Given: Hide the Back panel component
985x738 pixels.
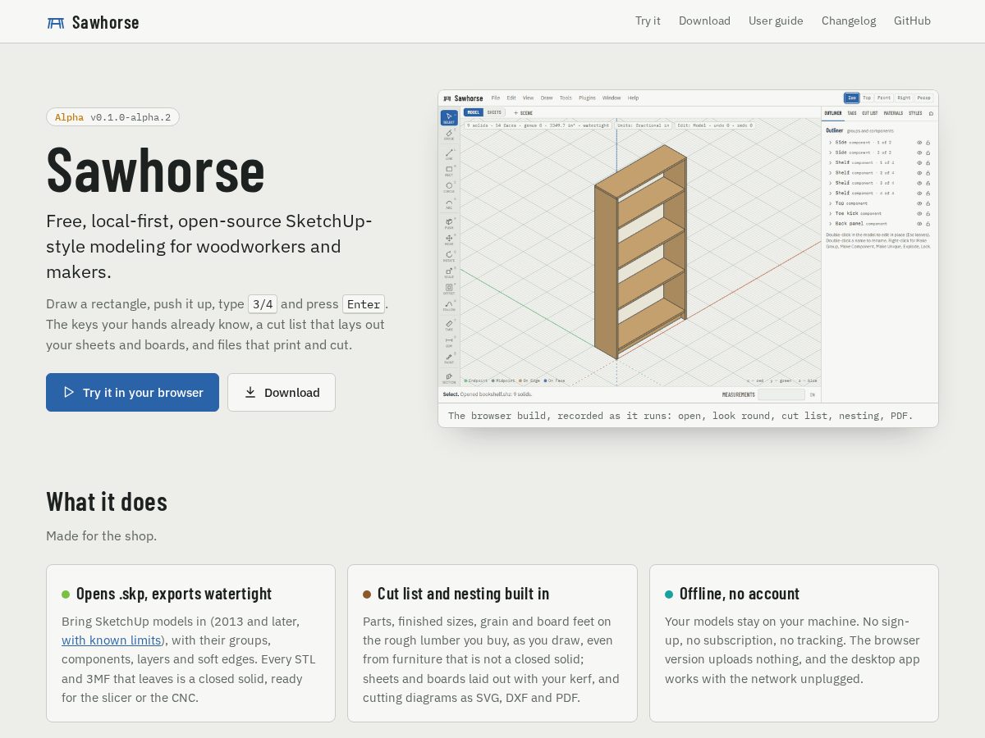Looking at the screenshot, I should (x=919, y=224).
